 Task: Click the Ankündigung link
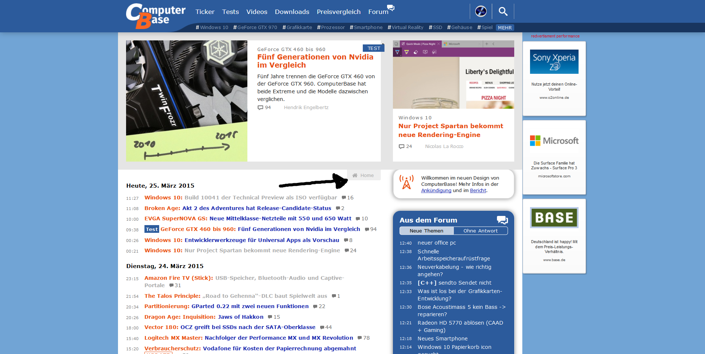[x=436, y=191]
